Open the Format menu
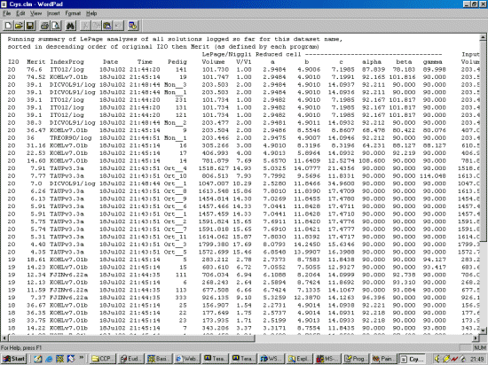Viewport: 488px width, 365px height. tap(73, 13)
